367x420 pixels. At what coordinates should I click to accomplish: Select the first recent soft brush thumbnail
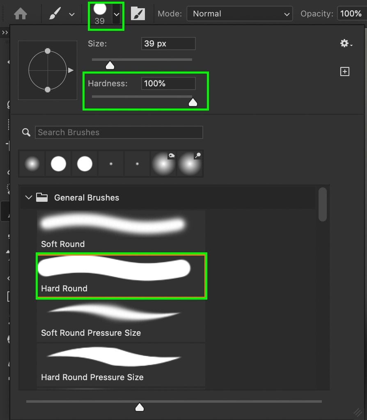click(x=32, y=164)
